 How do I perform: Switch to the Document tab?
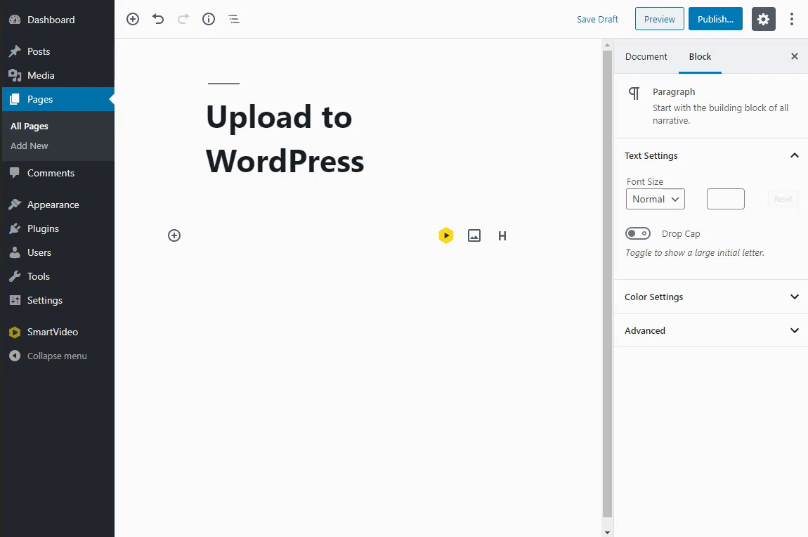[x=646, y=57]
